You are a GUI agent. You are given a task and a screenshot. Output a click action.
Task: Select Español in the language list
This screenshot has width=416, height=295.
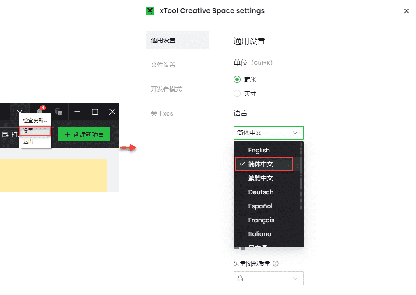[x=267, y=206]
